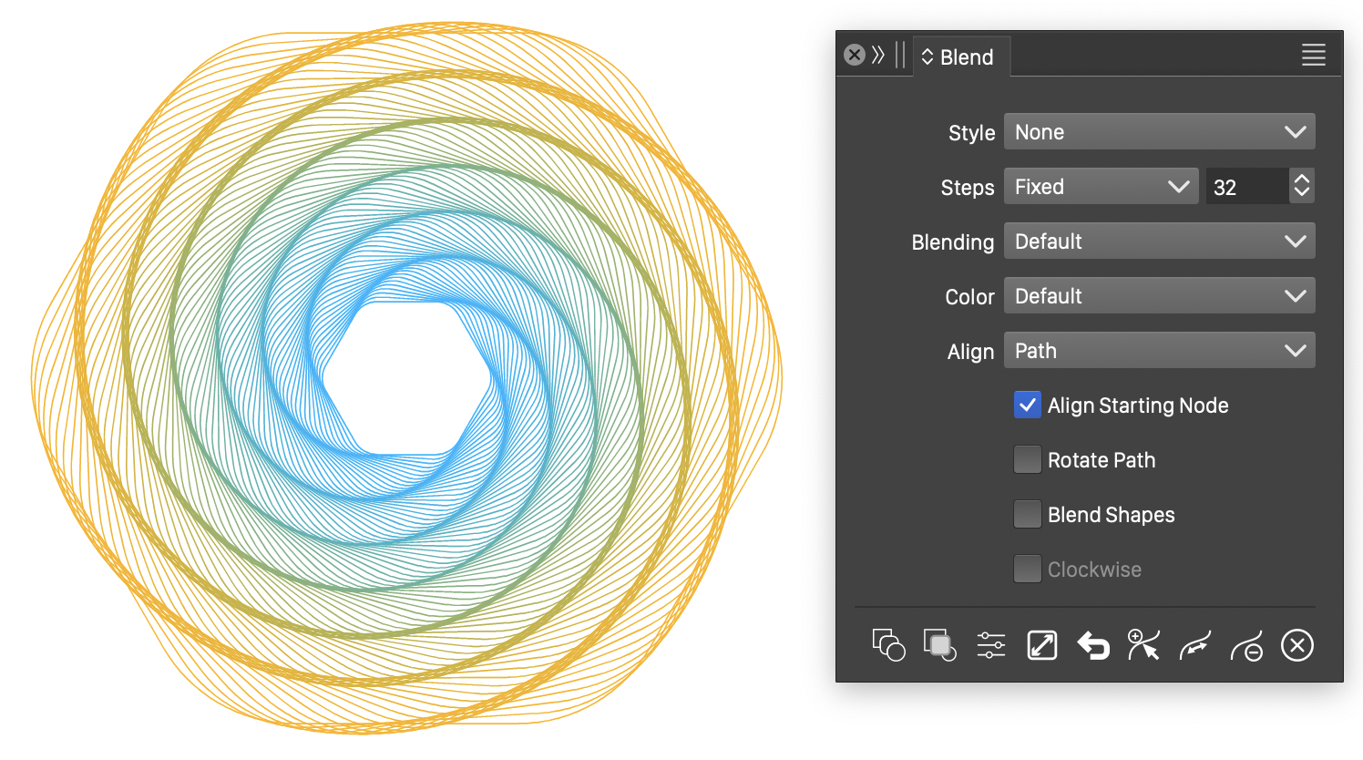Click the overlapping shapes blend icon
This screenshot has width=1363, height=760.
[888, 645]
